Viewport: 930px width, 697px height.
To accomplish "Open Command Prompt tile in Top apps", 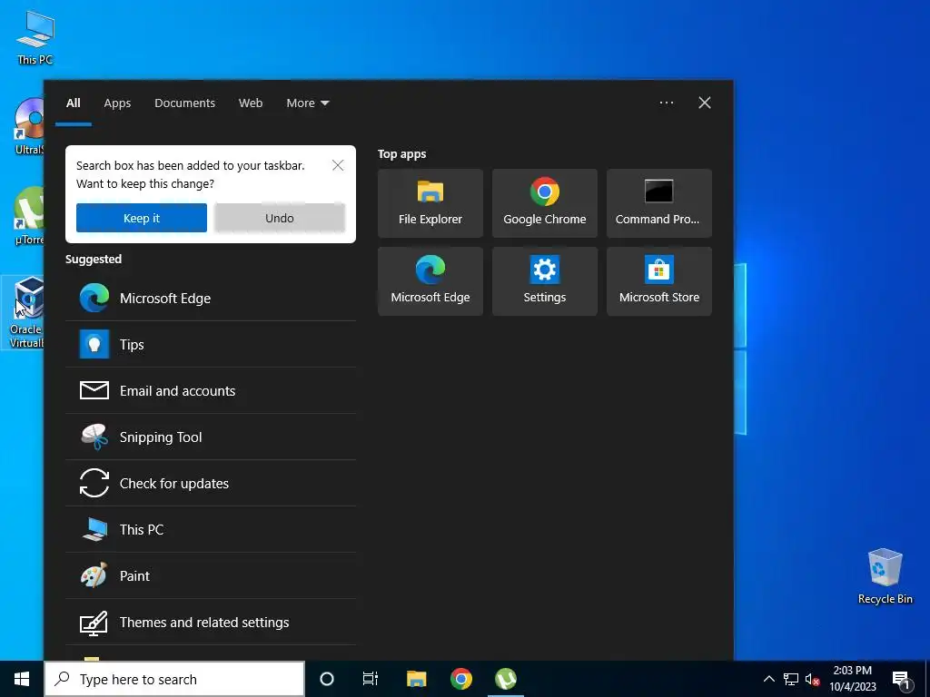I will [x=659, y=203].
